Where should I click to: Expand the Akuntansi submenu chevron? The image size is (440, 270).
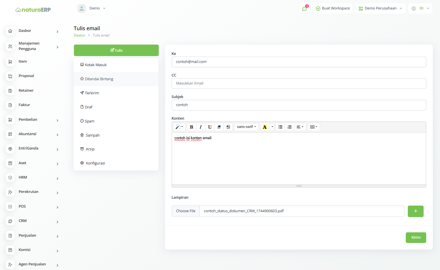pos(58,135)
